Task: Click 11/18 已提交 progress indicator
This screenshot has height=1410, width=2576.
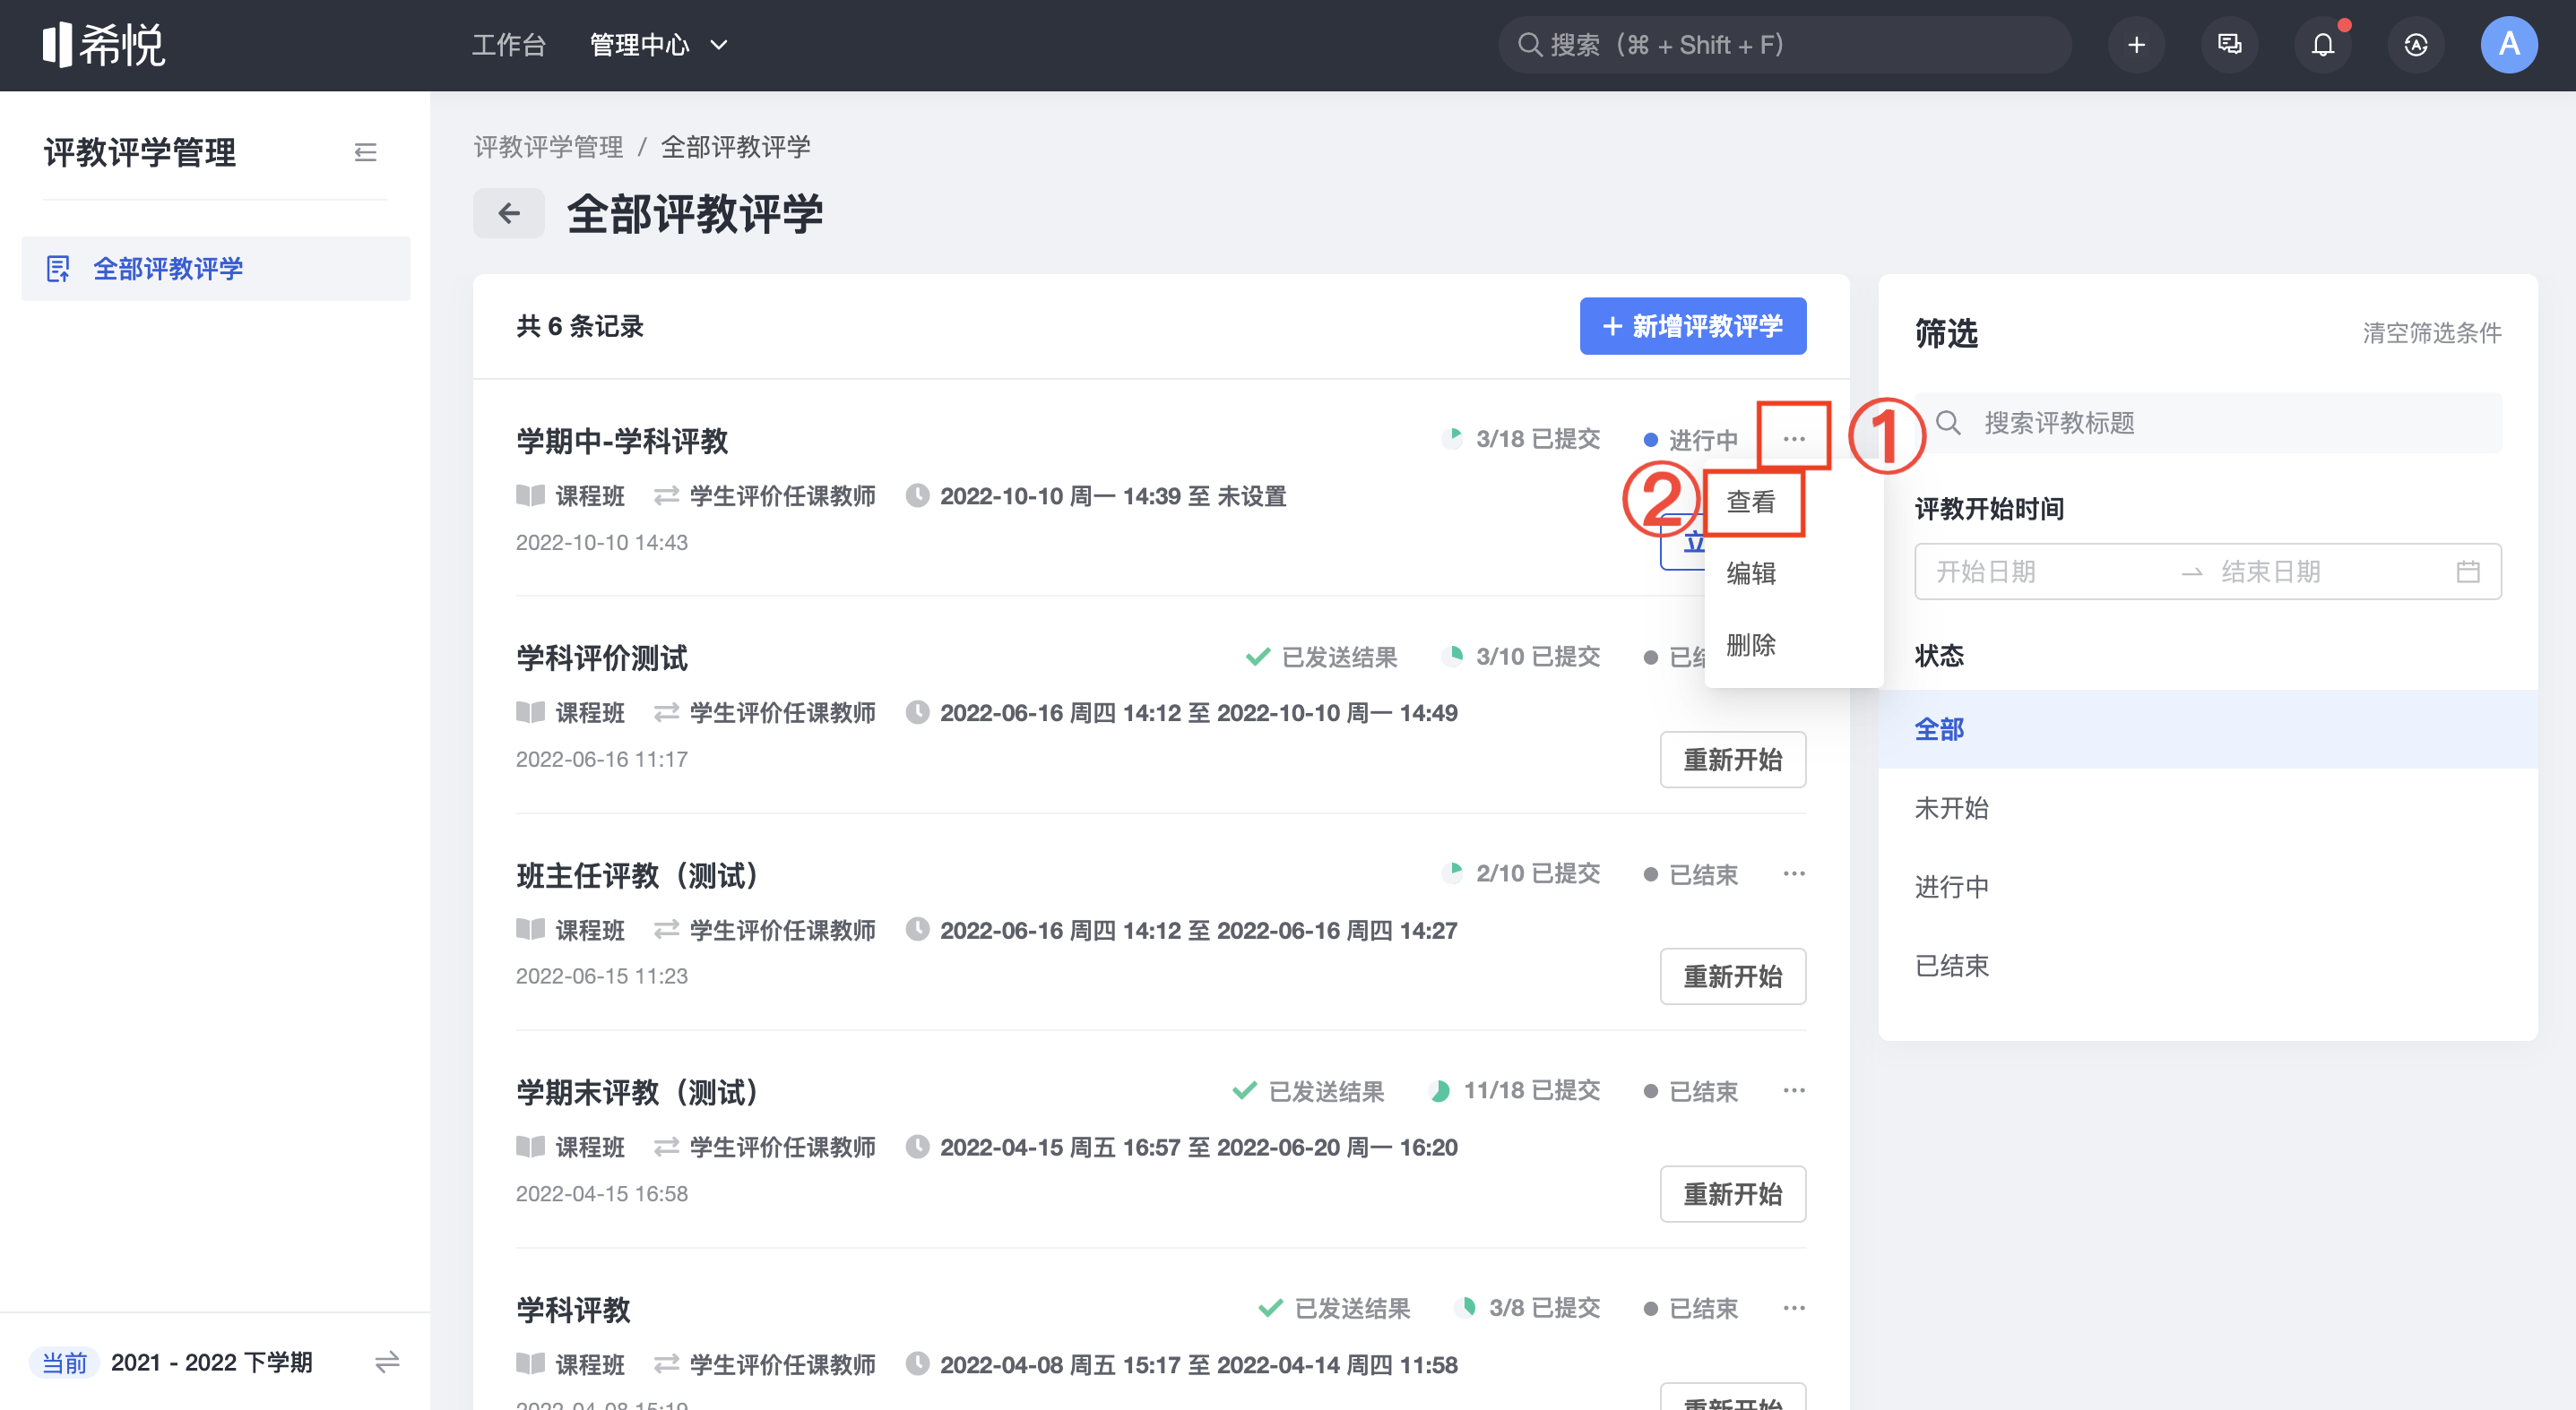Action: click(1515, 1090)
